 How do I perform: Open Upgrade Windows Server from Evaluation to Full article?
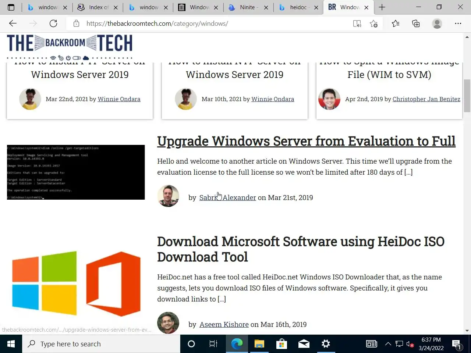click(306, 141)
